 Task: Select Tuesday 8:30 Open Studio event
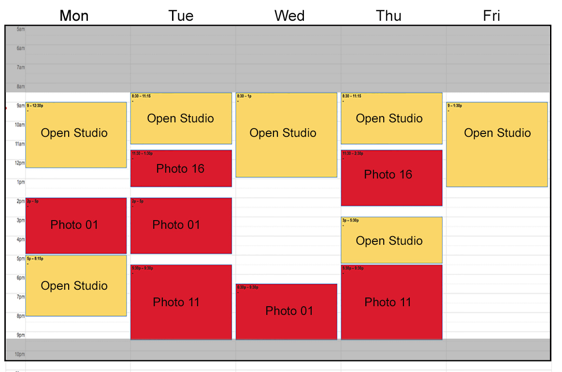pos(181,119)
